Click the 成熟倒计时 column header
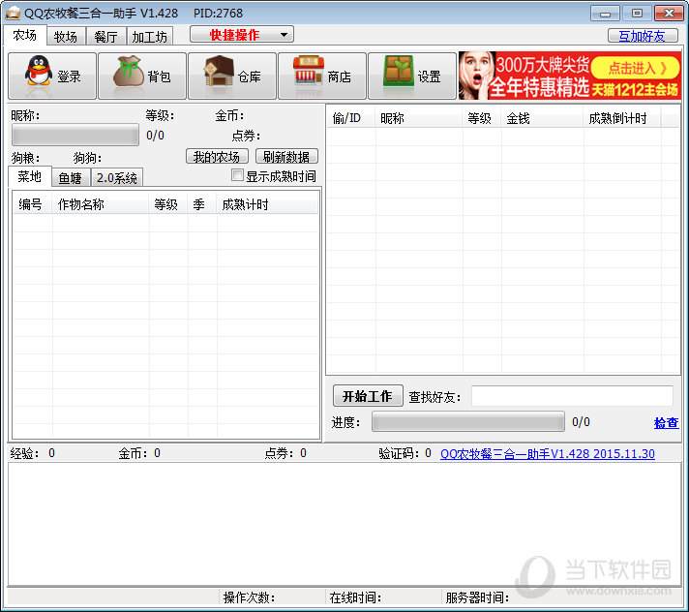Viewport: 689px width, 612px height. click(x=622, y=118)
